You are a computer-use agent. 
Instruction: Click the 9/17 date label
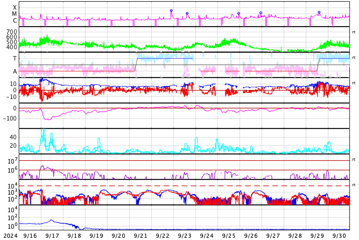click(x=52, y=235)
